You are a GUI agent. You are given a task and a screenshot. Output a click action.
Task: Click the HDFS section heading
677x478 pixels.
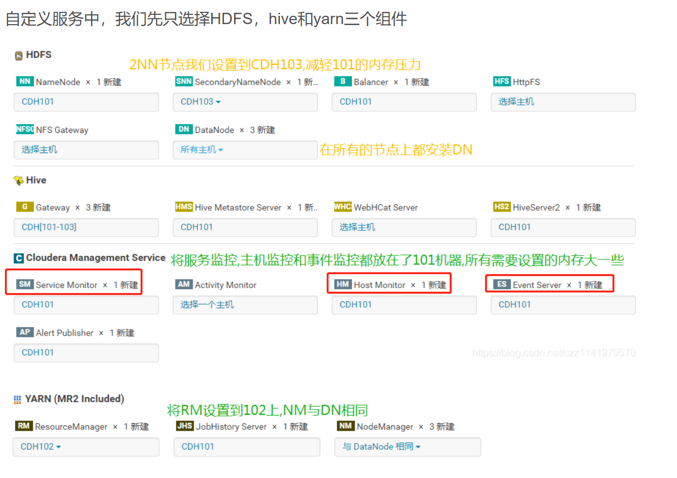pyautogui.click(x=38, y=55)
